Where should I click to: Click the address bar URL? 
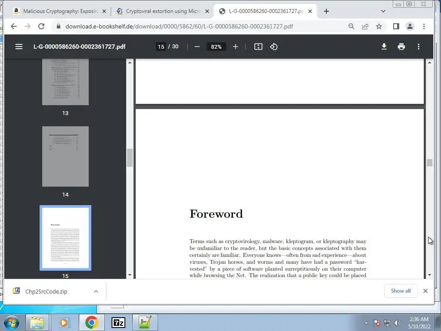tap(179, 26)
